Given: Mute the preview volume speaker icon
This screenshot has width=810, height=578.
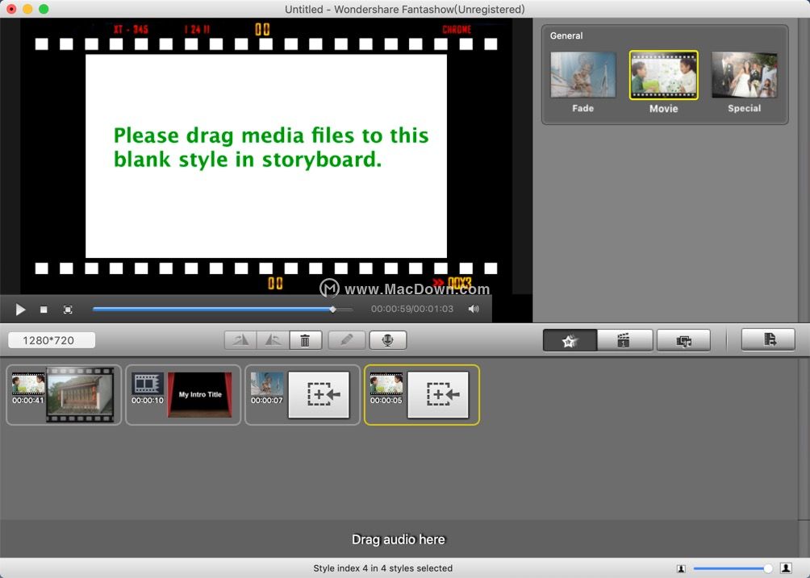Looking at the screenshot, I should tap(474, 309).
